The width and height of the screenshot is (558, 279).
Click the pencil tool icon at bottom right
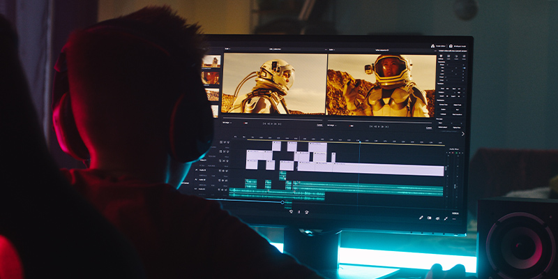tap(421, 218)
